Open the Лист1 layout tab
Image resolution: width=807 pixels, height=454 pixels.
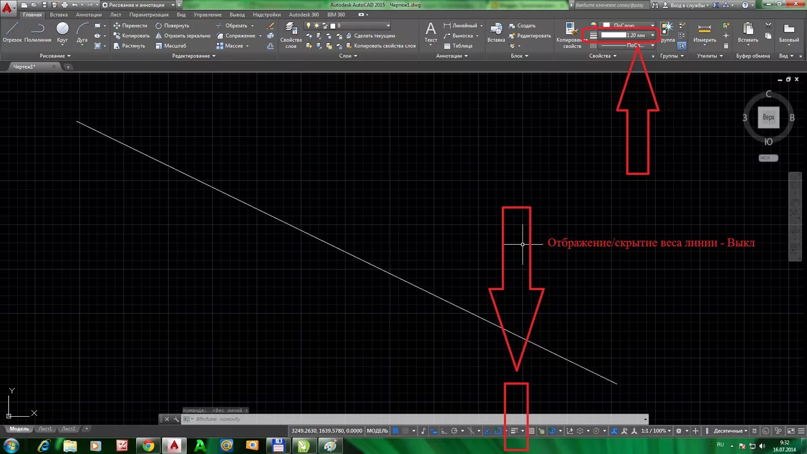tap(45, 429)
